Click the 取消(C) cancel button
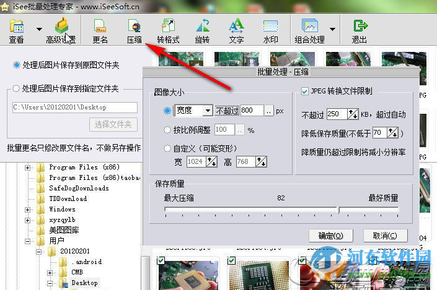 pos(385,236)
